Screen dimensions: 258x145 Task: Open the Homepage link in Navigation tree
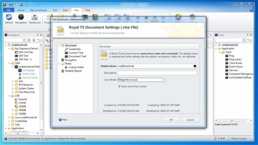point(28,70)
